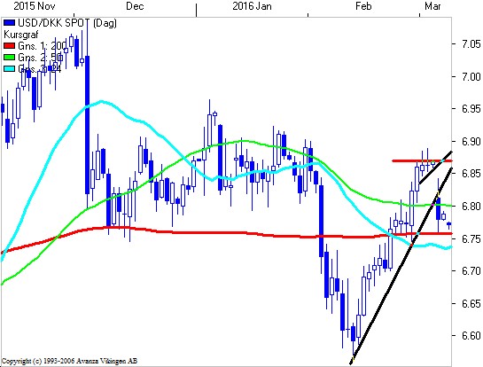
Task: Select the 2015 Nov date axis label
Action: tap(32, 6)
